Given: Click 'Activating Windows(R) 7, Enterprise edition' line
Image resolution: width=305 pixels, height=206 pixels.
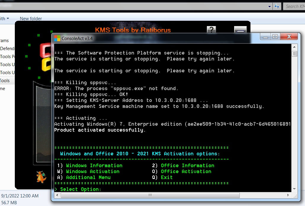Looking at the screenshot, I should click(173, 124).
